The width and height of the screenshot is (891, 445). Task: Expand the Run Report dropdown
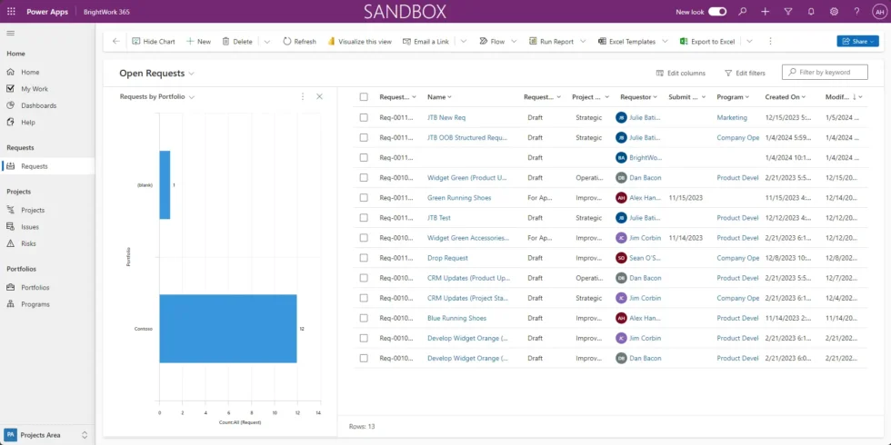[x=583, y=42]
